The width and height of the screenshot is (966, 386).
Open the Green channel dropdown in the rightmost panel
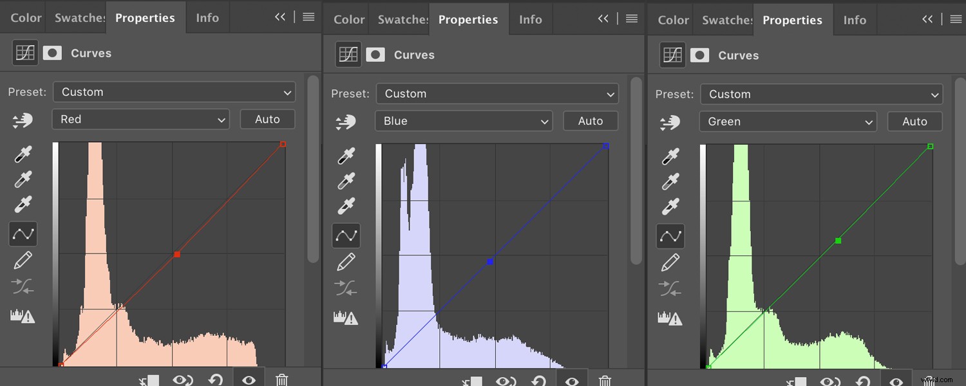coord(787,122)
